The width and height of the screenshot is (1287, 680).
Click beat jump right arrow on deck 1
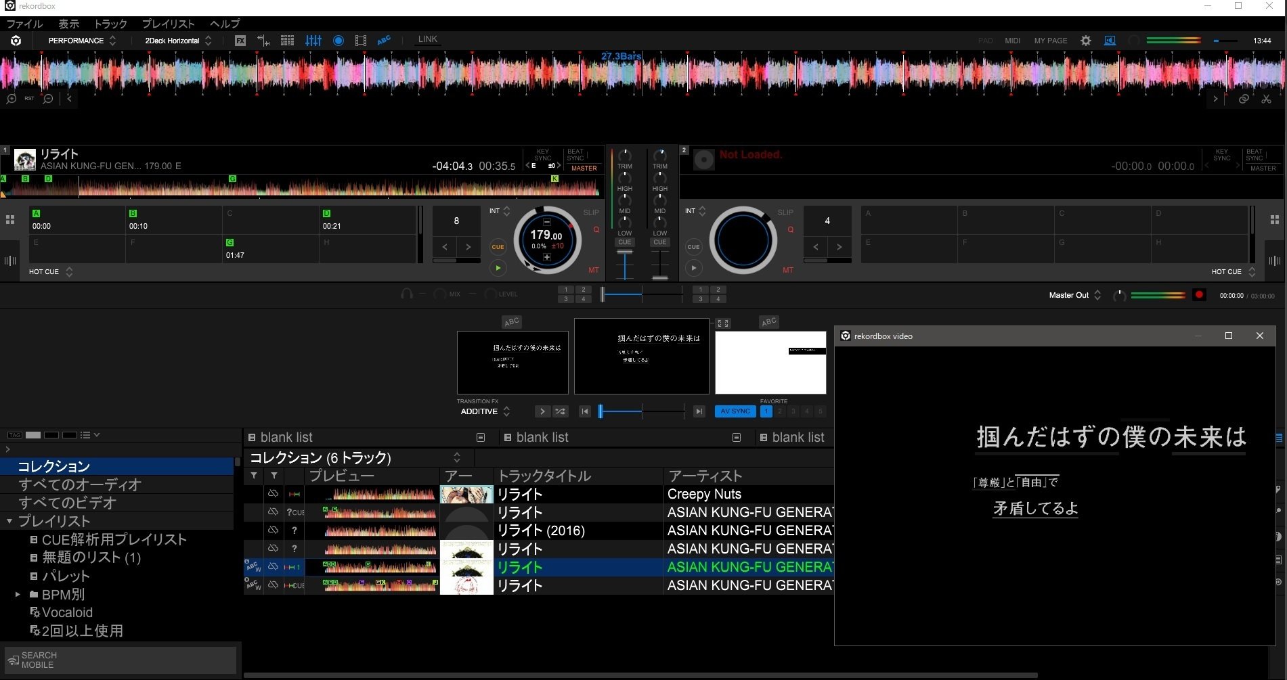point(468,247)
